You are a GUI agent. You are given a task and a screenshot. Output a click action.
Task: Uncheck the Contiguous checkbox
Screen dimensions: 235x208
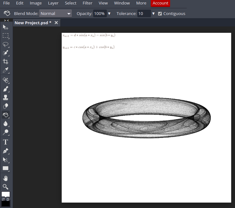(160, 14)
